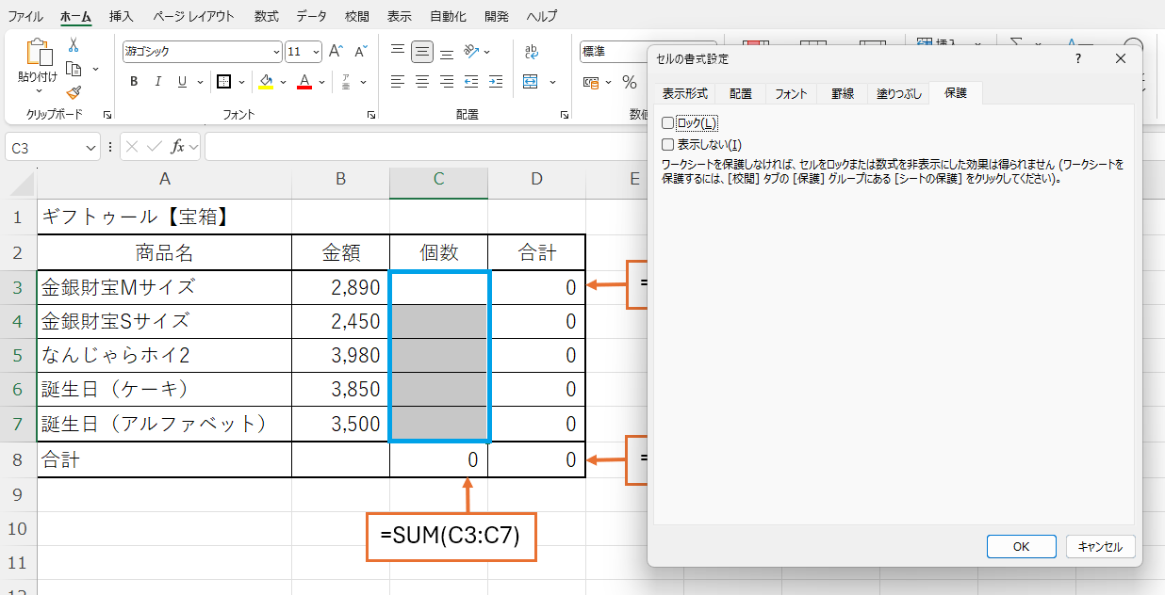Check the 表示しない(I) checkbox
Viewport: 1165px width, 595px height.
point(667,141)
